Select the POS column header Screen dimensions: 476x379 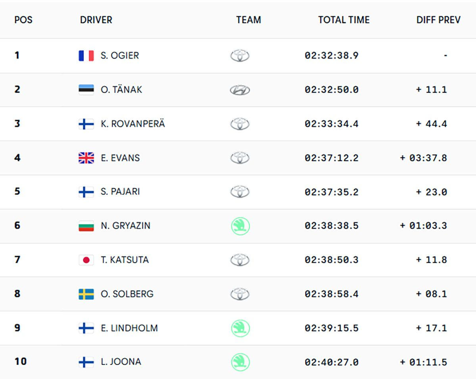pos(23,20)
